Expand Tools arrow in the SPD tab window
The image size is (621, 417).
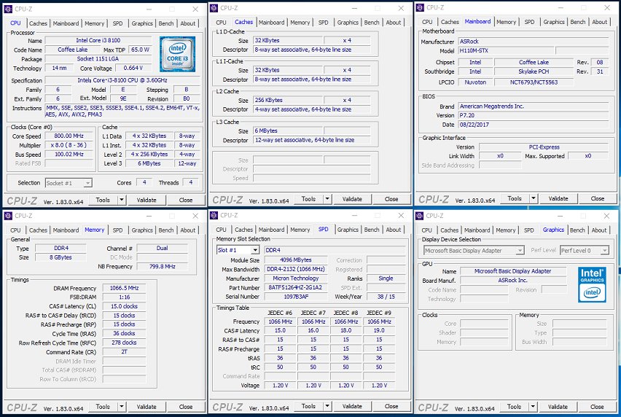[327, 406]
